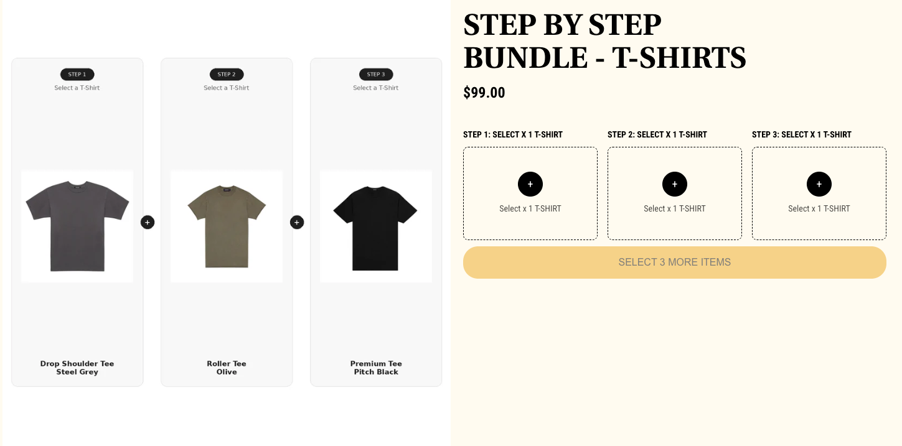Click the Roller Tee Olive name

click(x=227, y=368)
